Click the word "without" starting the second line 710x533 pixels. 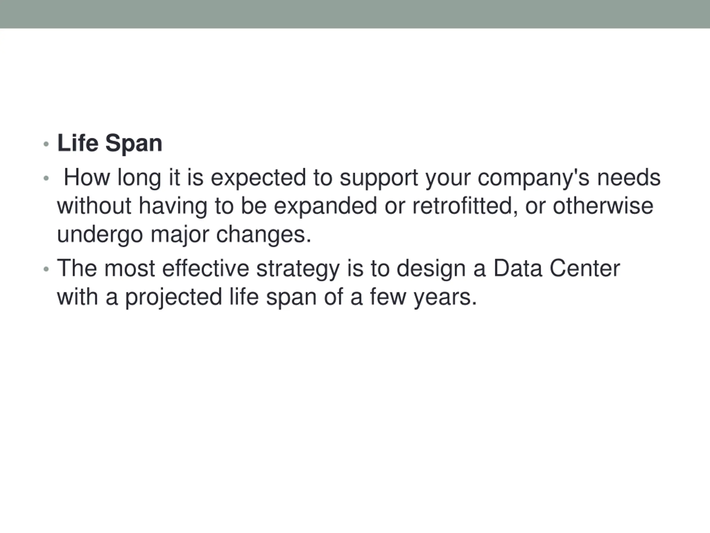click(x=94, y=206)
